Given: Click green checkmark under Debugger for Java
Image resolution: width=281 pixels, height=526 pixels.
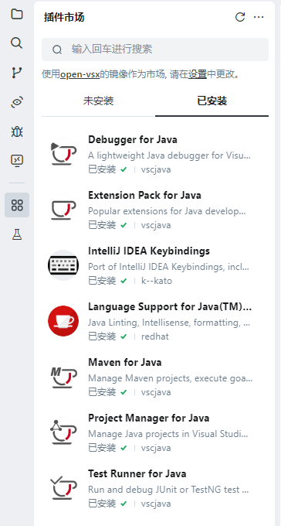Looking at the screenshot, I should click(x=124, y=169).
